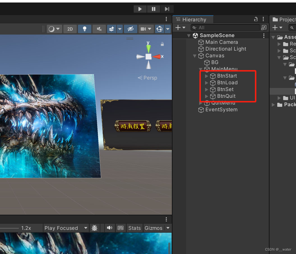Open Hierarchy create dropdown arrow
Screen dimensions: 296x254
184,28
